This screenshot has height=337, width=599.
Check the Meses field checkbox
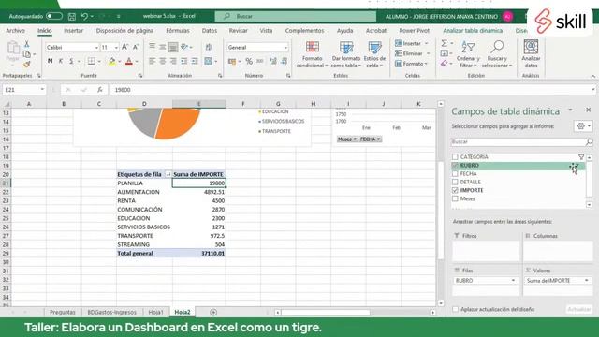point(455,198)
